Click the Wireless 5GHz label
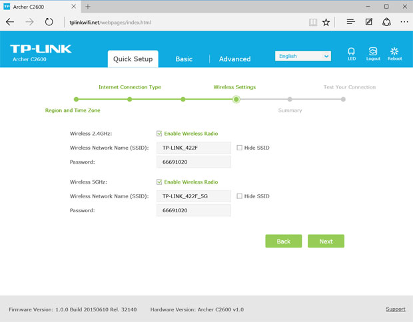This screenshot has width=413, height=322. (x=88, y=182)
